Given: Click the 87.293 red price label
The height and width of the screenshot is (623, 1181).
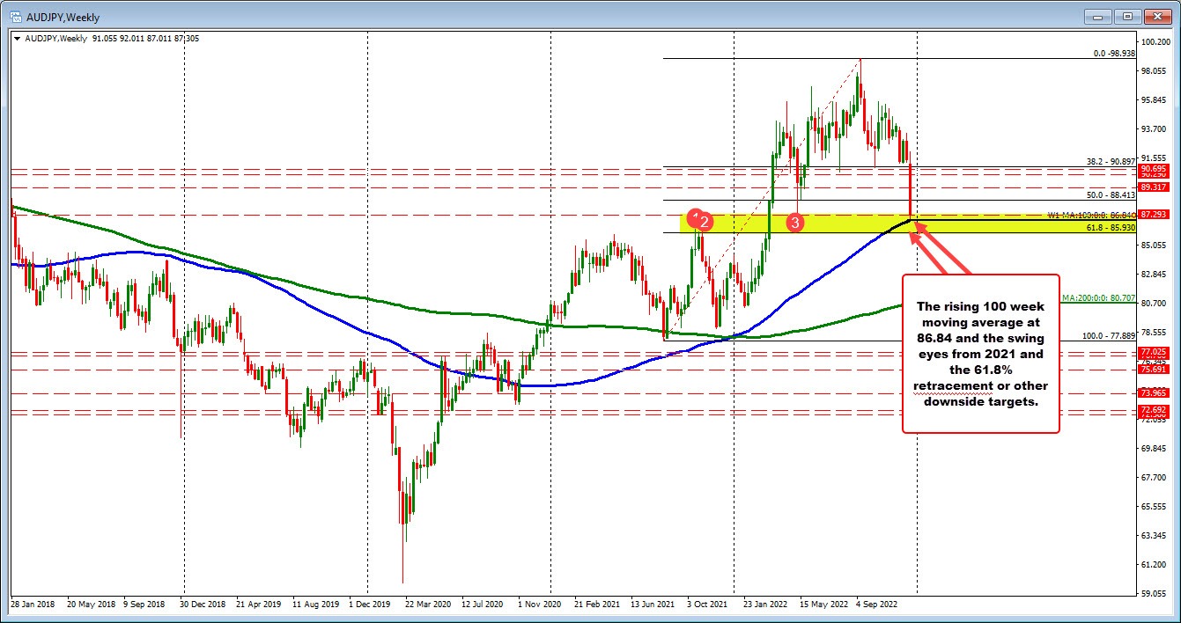Looking at the screenshot, I should pos(1153,215).
